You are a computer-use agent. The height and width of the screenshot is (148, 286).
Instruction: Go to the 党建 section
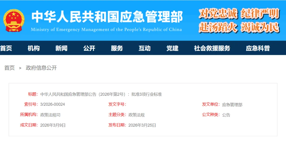[172, 48]
